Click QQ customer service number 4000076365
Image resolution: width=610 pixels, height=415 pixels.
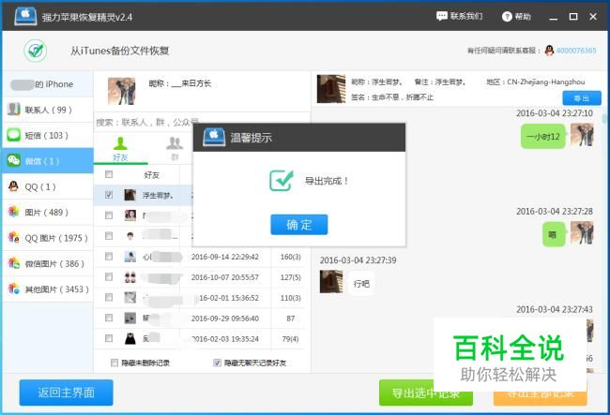pos(576,51)
